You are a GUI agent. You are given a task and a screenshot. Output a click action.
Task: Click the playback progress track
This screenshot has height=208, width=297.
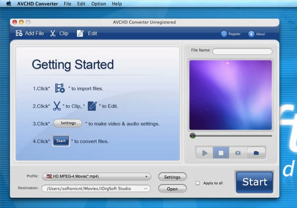coord(231,136)
